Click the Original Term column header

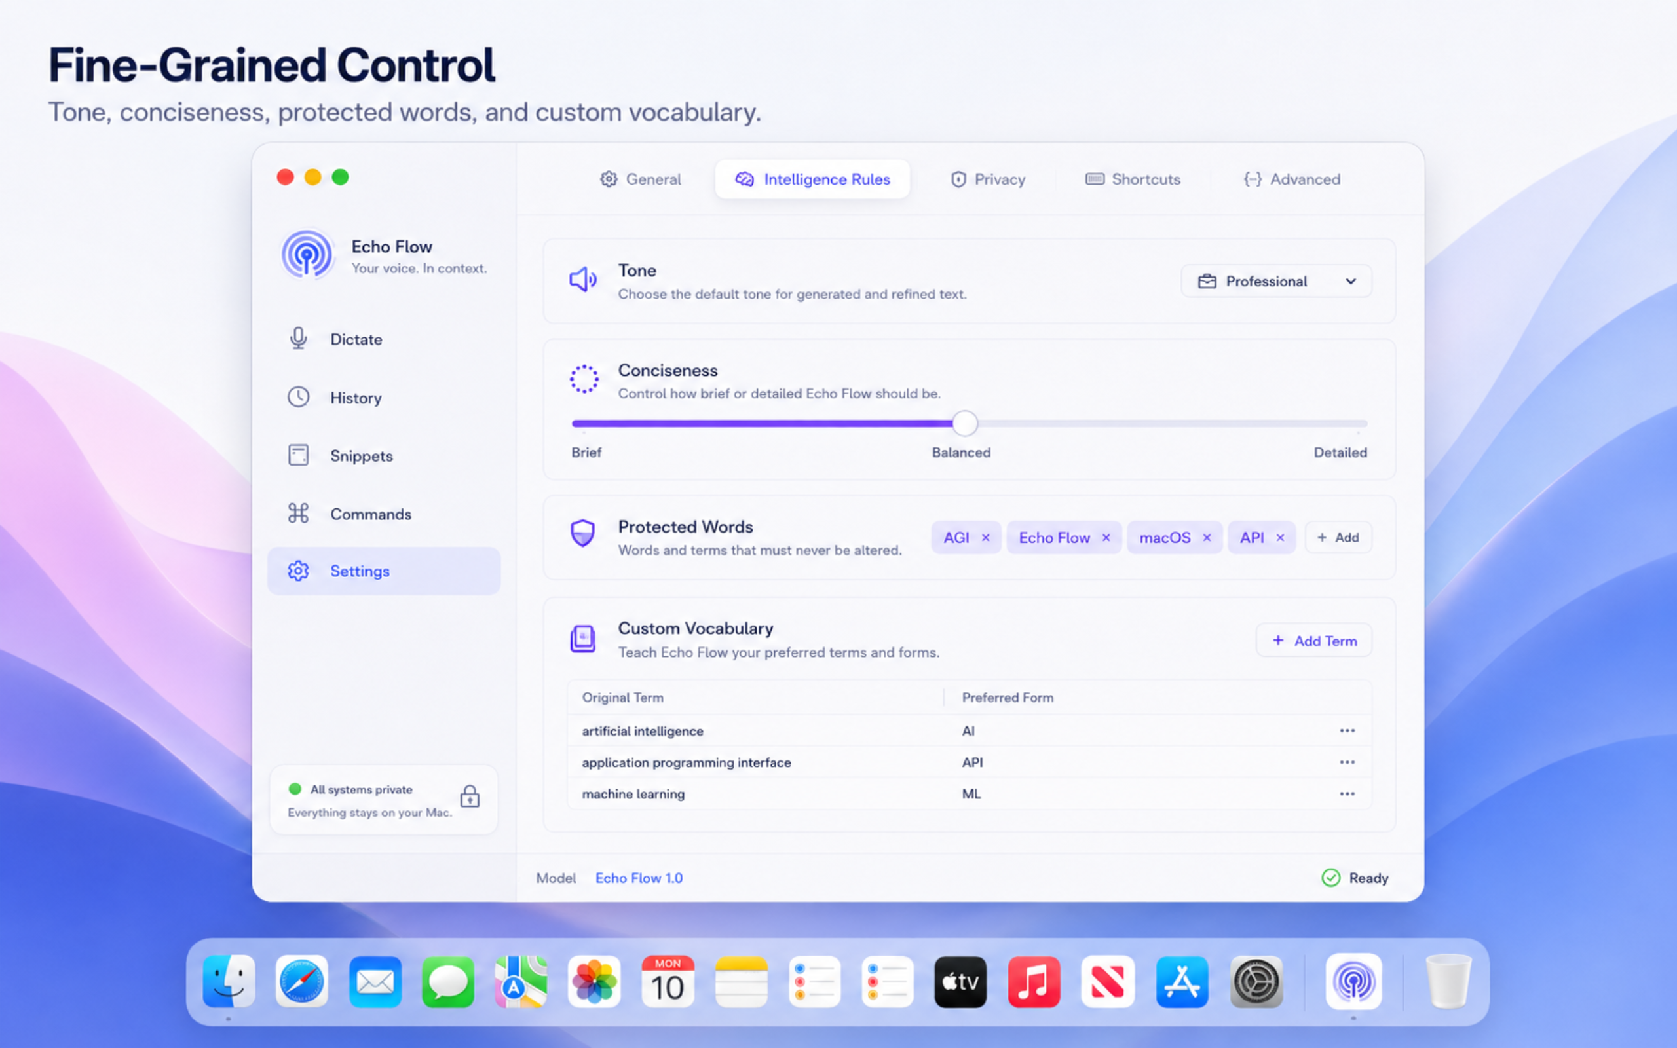pos(622,698)
